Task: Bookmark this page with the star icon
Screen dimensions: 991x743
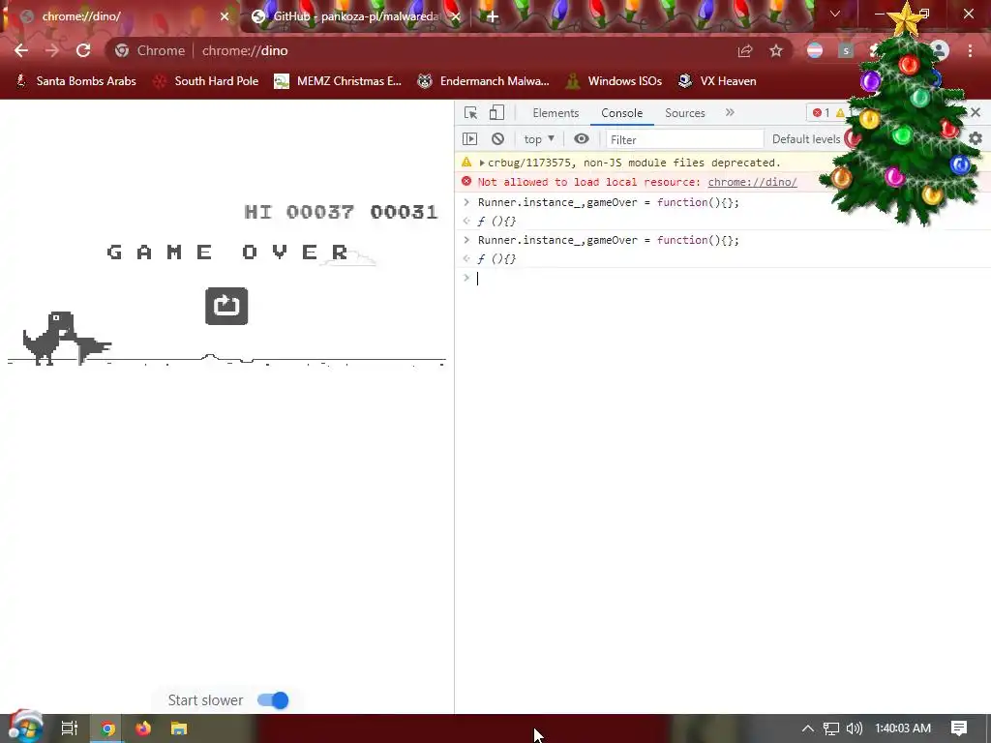Action: pos(776,50)
